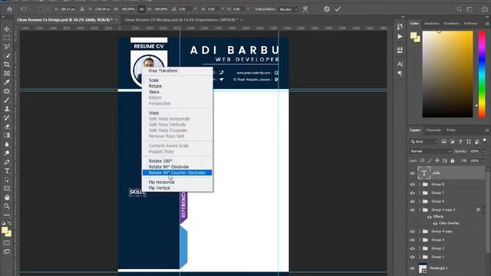Select the Move tool
The width and height of the screenshot is (491, 276).
tap(7, 29)
